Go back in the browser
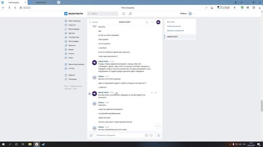Viewport: 263px width, 147px height. (x=3, y=8)
